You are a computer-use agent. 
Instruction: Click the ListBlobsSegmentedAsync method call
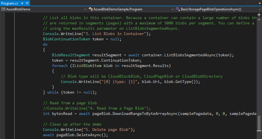tap(193, 55)
